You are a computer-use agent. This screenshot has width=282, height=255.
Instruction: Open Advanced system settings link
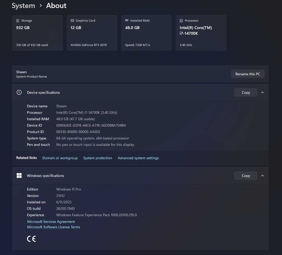click(138, 158)
